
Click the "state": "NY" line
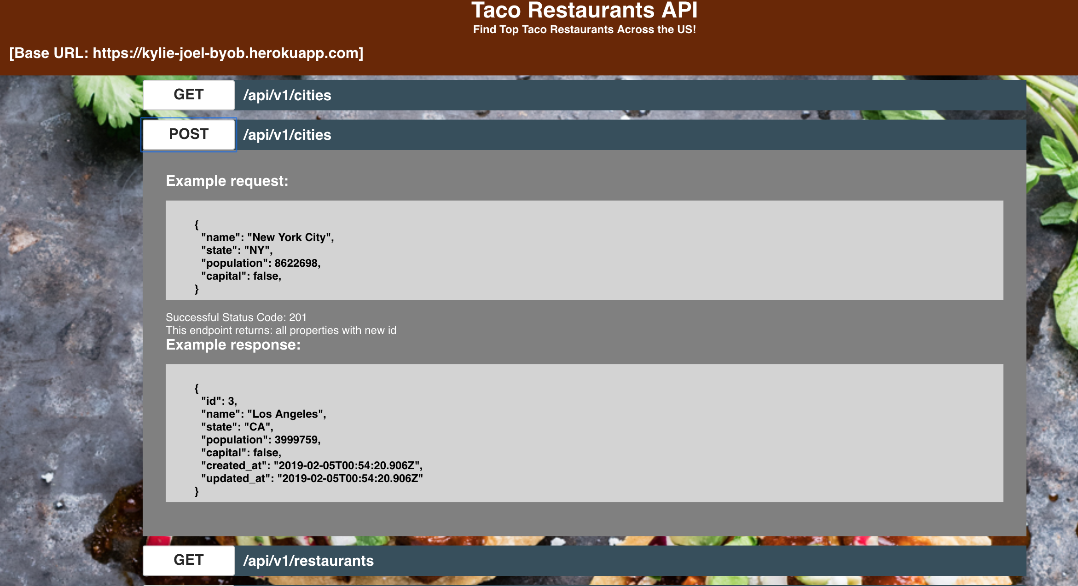(x=237, y=250)
